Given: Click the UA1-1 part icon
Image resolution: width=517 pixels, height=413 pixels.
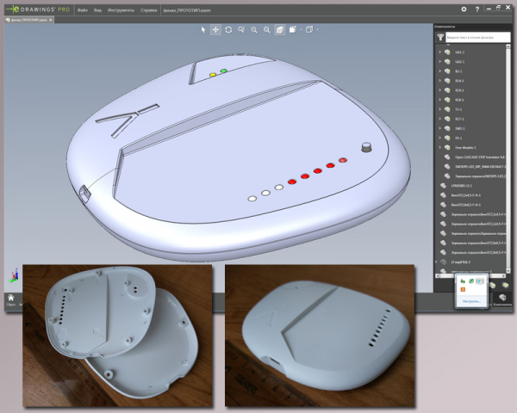Looking at the screenshot, I should pos(447,52).
